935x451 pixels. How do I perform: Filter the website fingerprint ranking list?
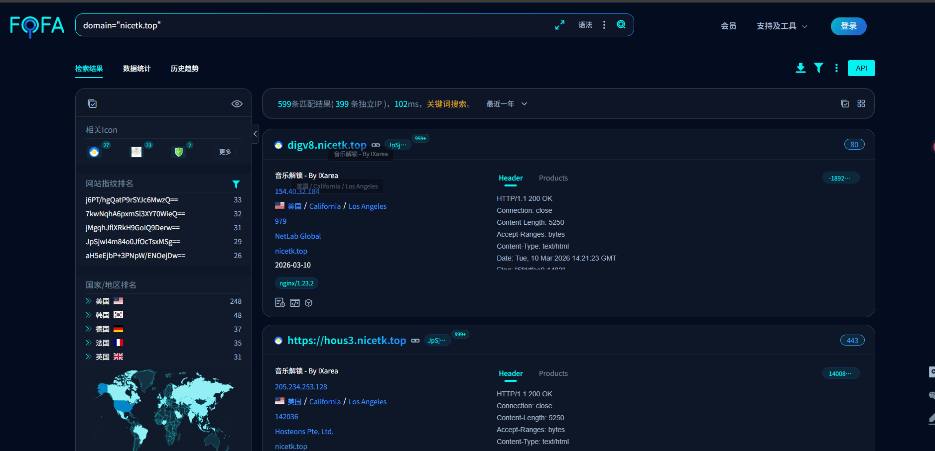point(236,184)
